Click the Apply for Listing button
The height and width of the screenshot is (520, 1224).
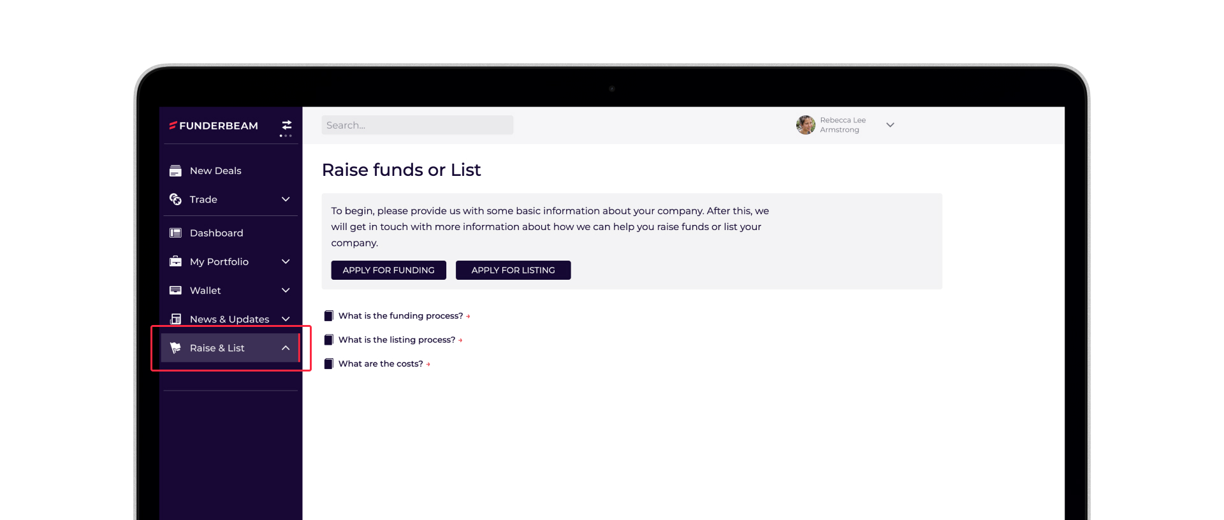[x=513, y=270]
